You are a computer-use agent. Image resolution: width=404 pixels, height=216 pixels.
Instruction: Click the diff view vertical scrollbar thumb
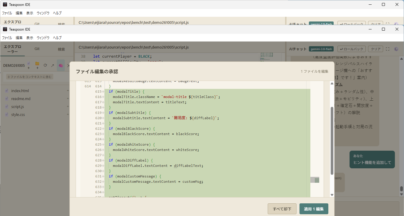click(332, 141)
